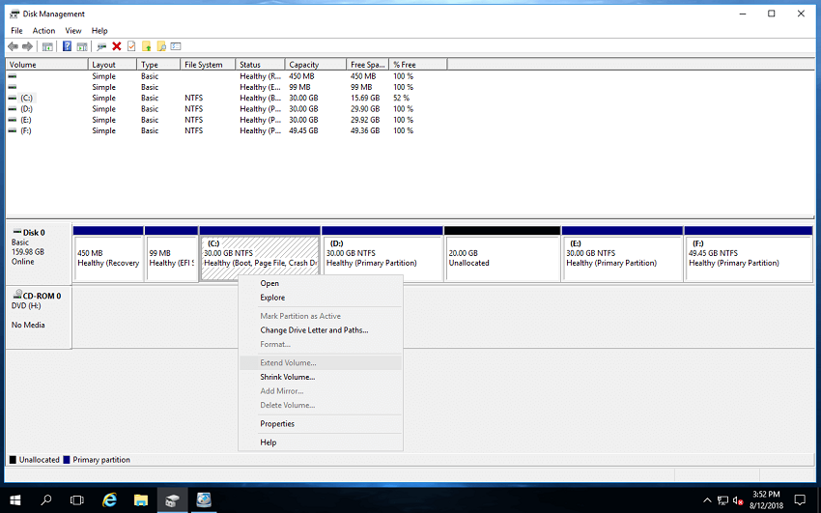Click the folder with magnifier Explore toolbar icon
The image size is (821, 513).
[x=161, y=46]
